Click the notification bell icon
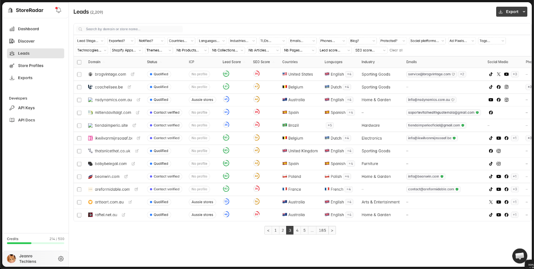The image size is (534, 269). click(x=58, y=10)
